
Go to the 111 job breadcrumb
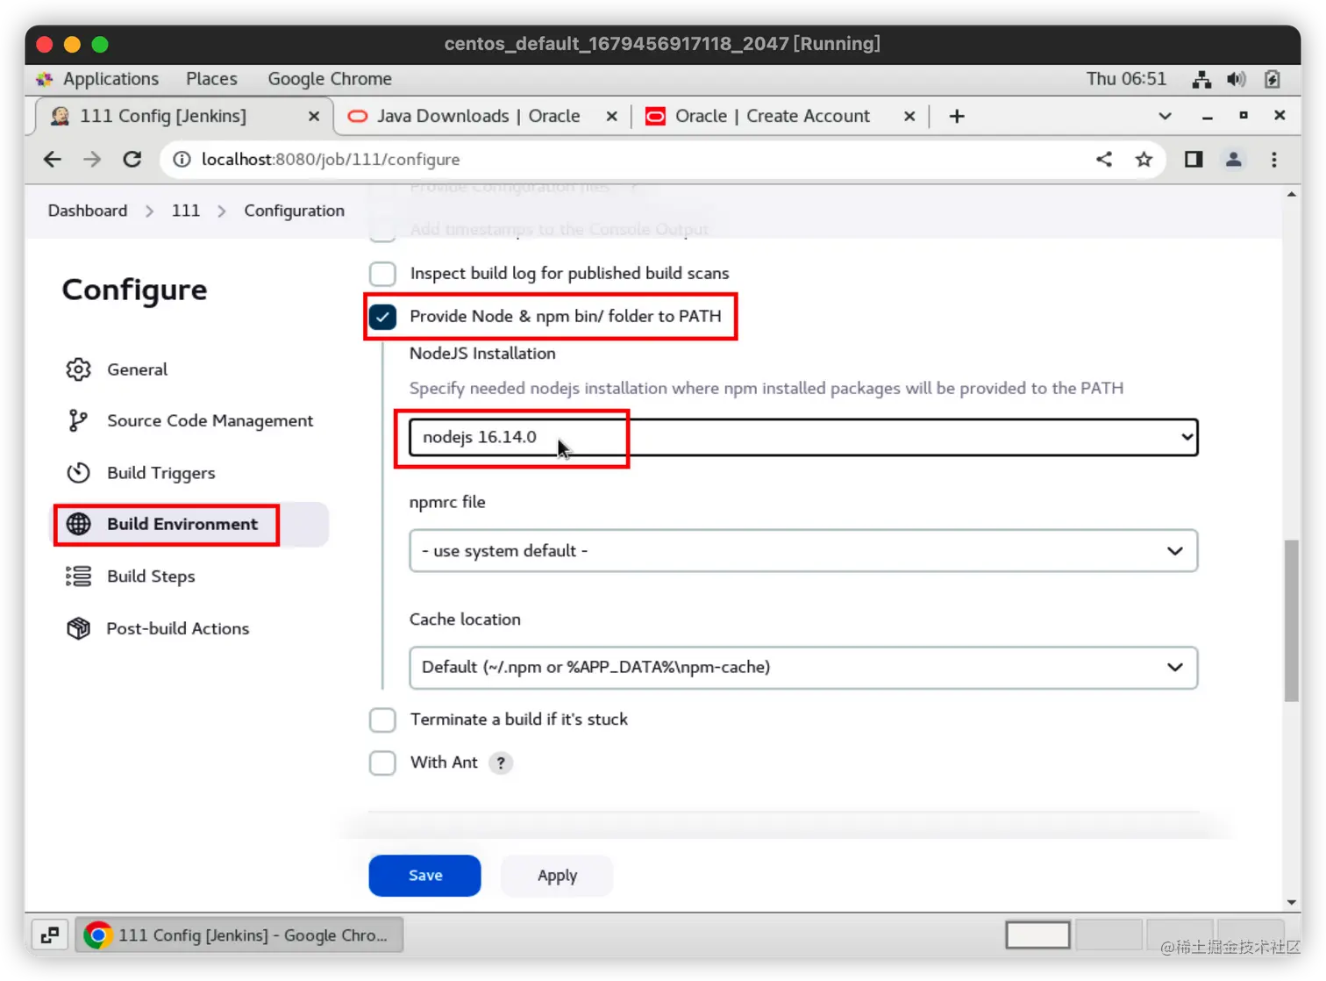coord(186,211)
